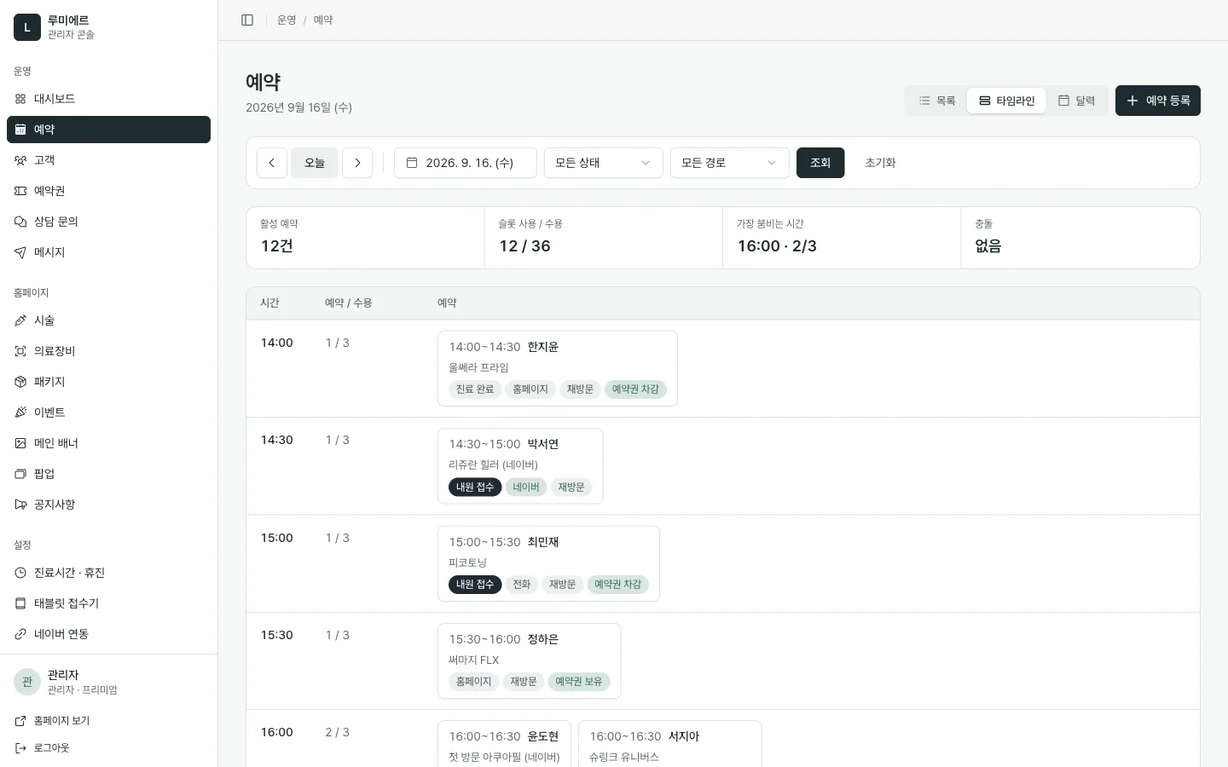Switch to the 타임라인 view tab
1228x767 pixels.
click(x=1006, y=101)
